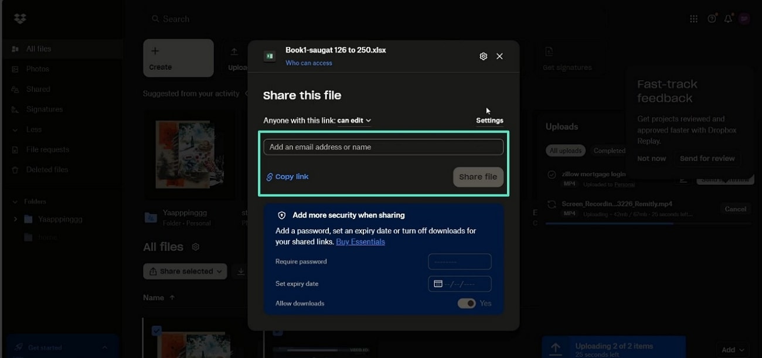Open the account avatar menu

click(744, 19)
